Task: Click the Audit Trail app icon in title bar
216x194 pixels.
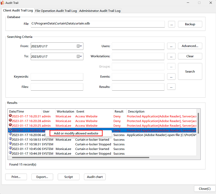Action: click(x=3, y=3)
